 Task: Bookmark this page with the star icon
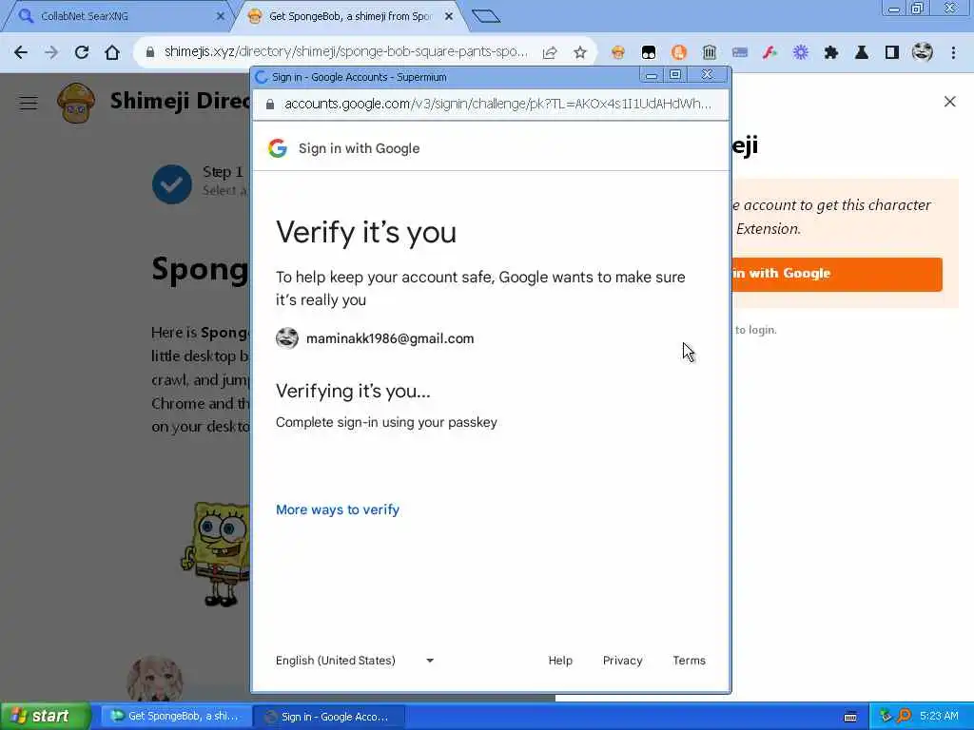coord(580,53)
